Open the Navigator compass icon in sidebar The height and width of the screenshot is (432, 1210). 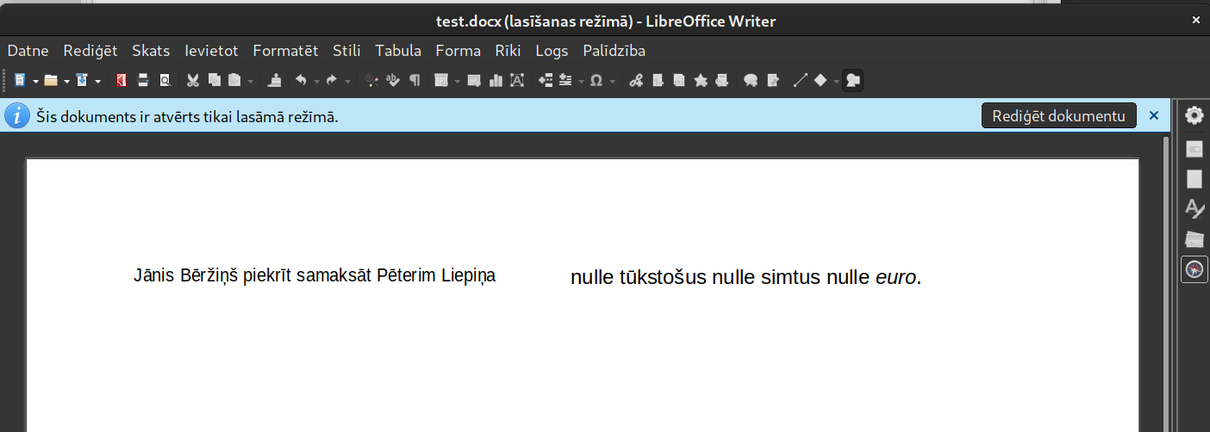[1194, 269]
